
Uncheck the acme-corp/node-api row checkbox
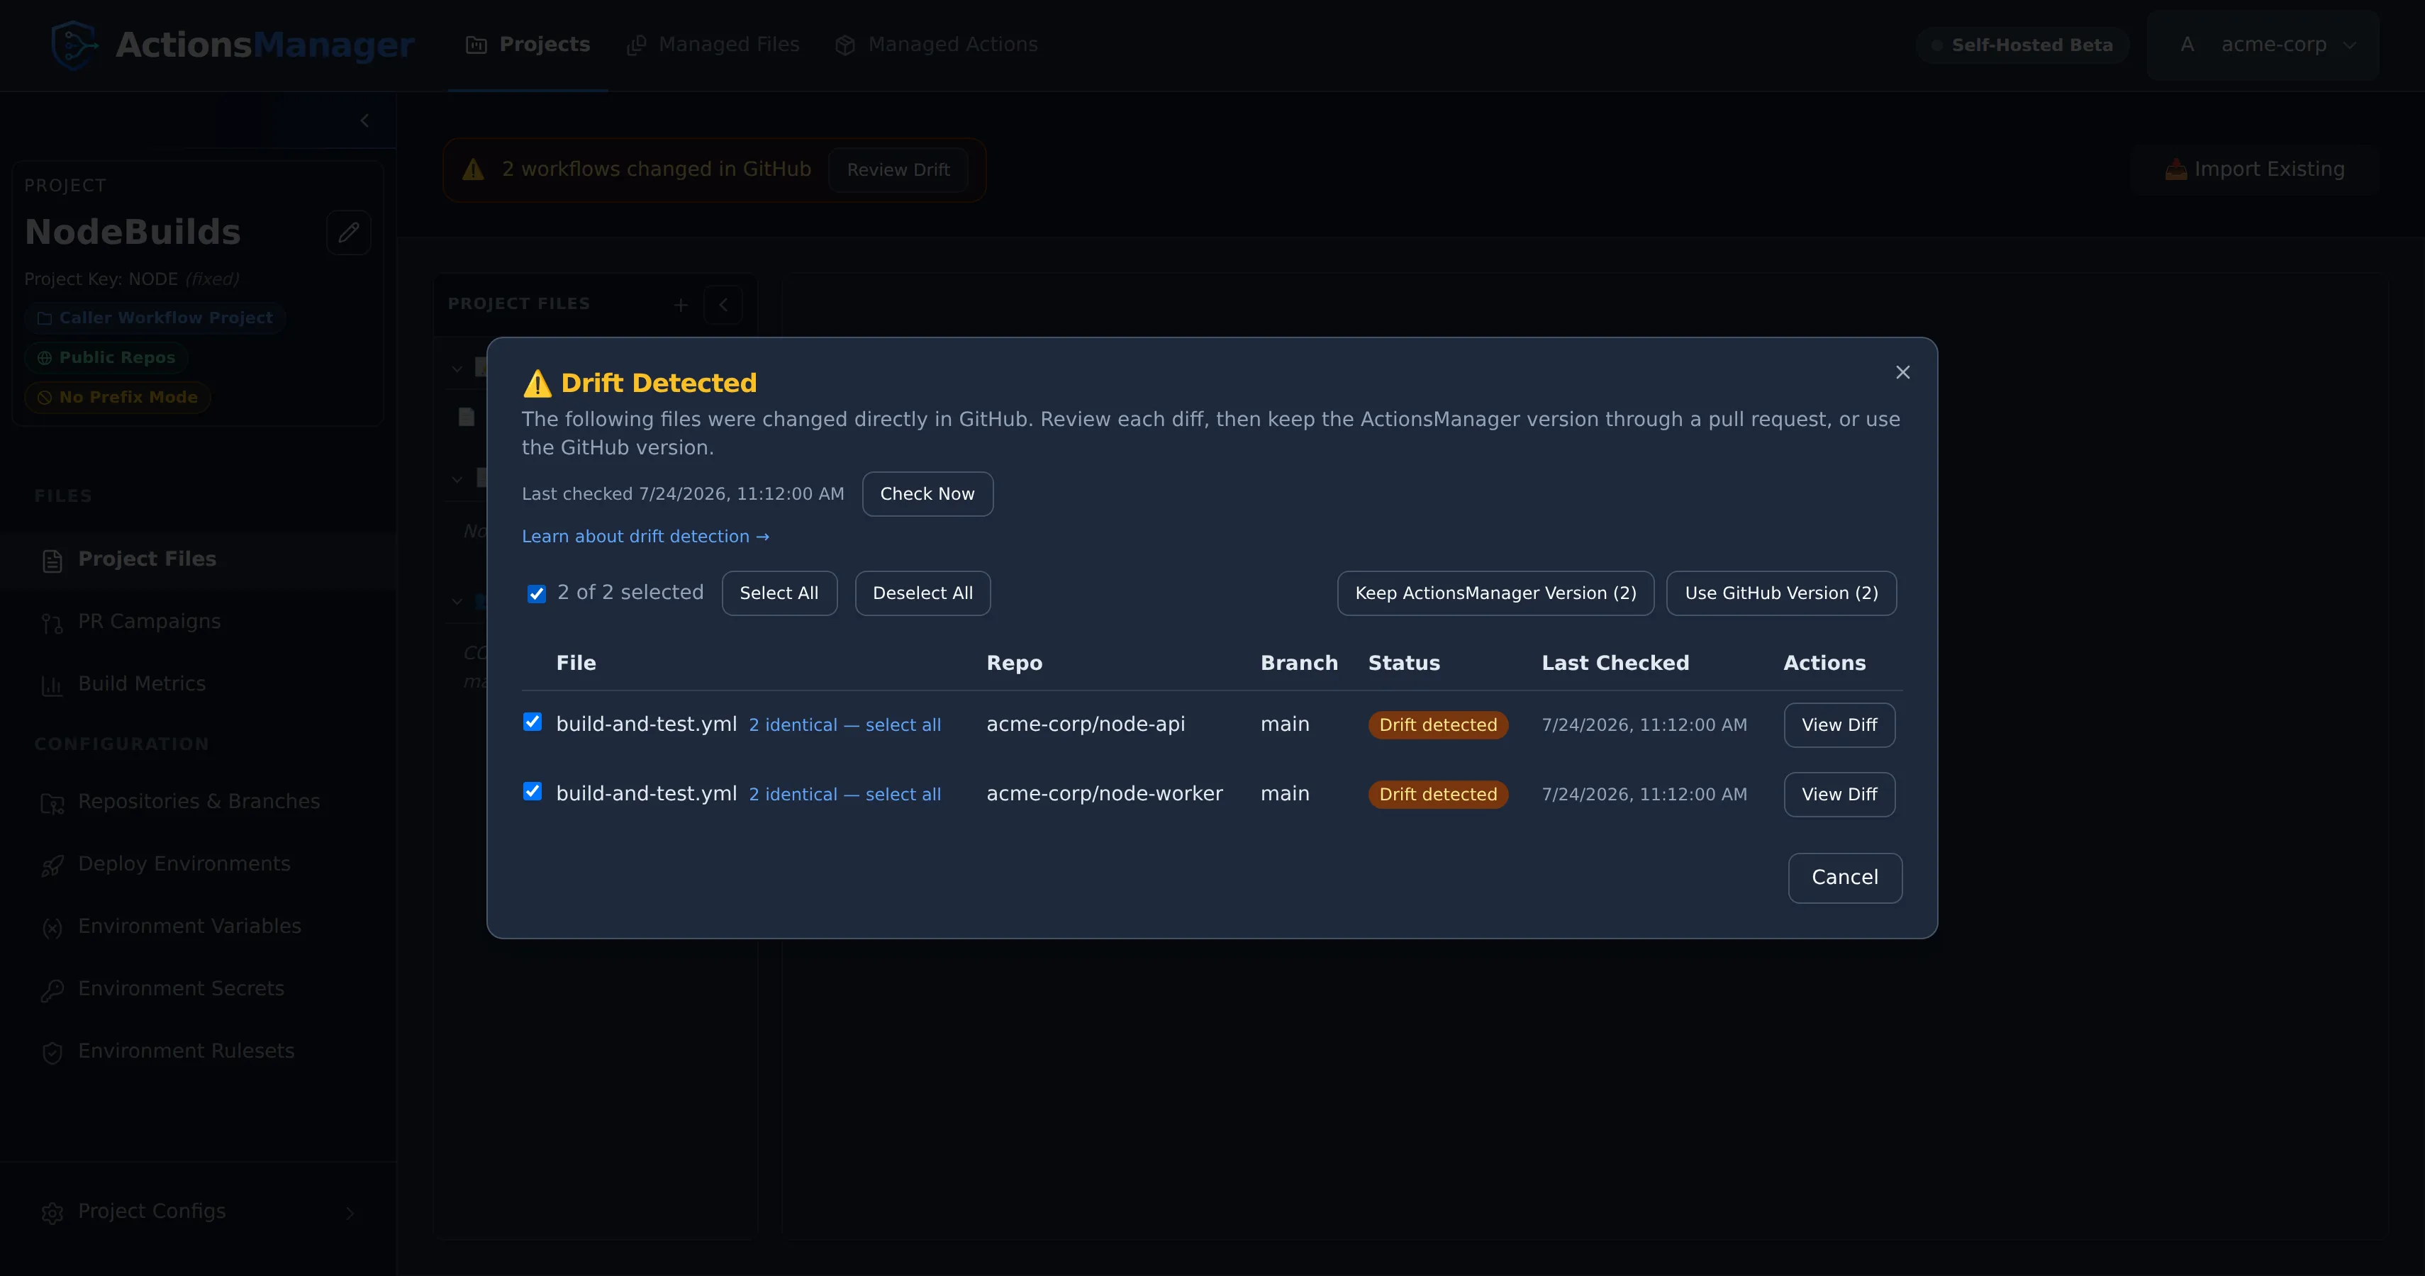pos(533,722)
